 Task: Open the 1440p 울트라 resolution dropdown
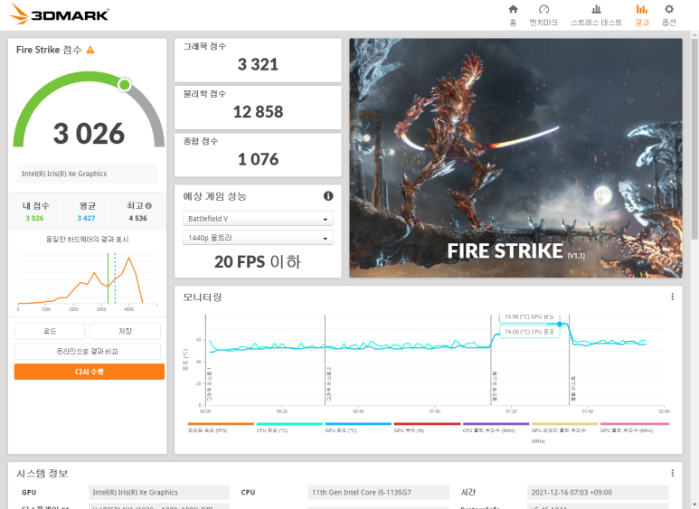pos(258,238)
